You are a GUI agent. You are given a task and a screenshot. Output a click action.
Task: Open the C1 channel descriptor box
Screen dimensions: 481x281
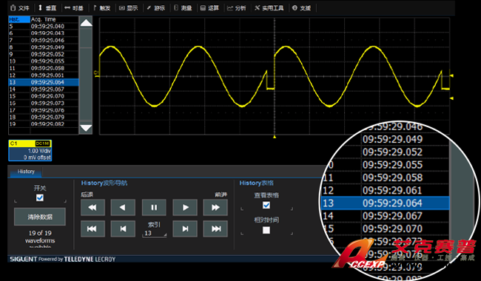tap(30, 150)
